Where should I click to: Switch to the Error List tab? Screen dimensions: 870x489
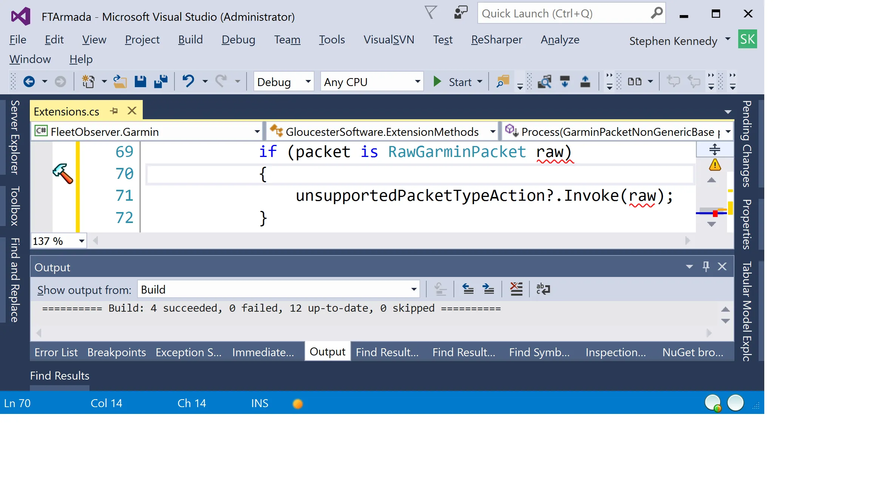click(56, 352)
